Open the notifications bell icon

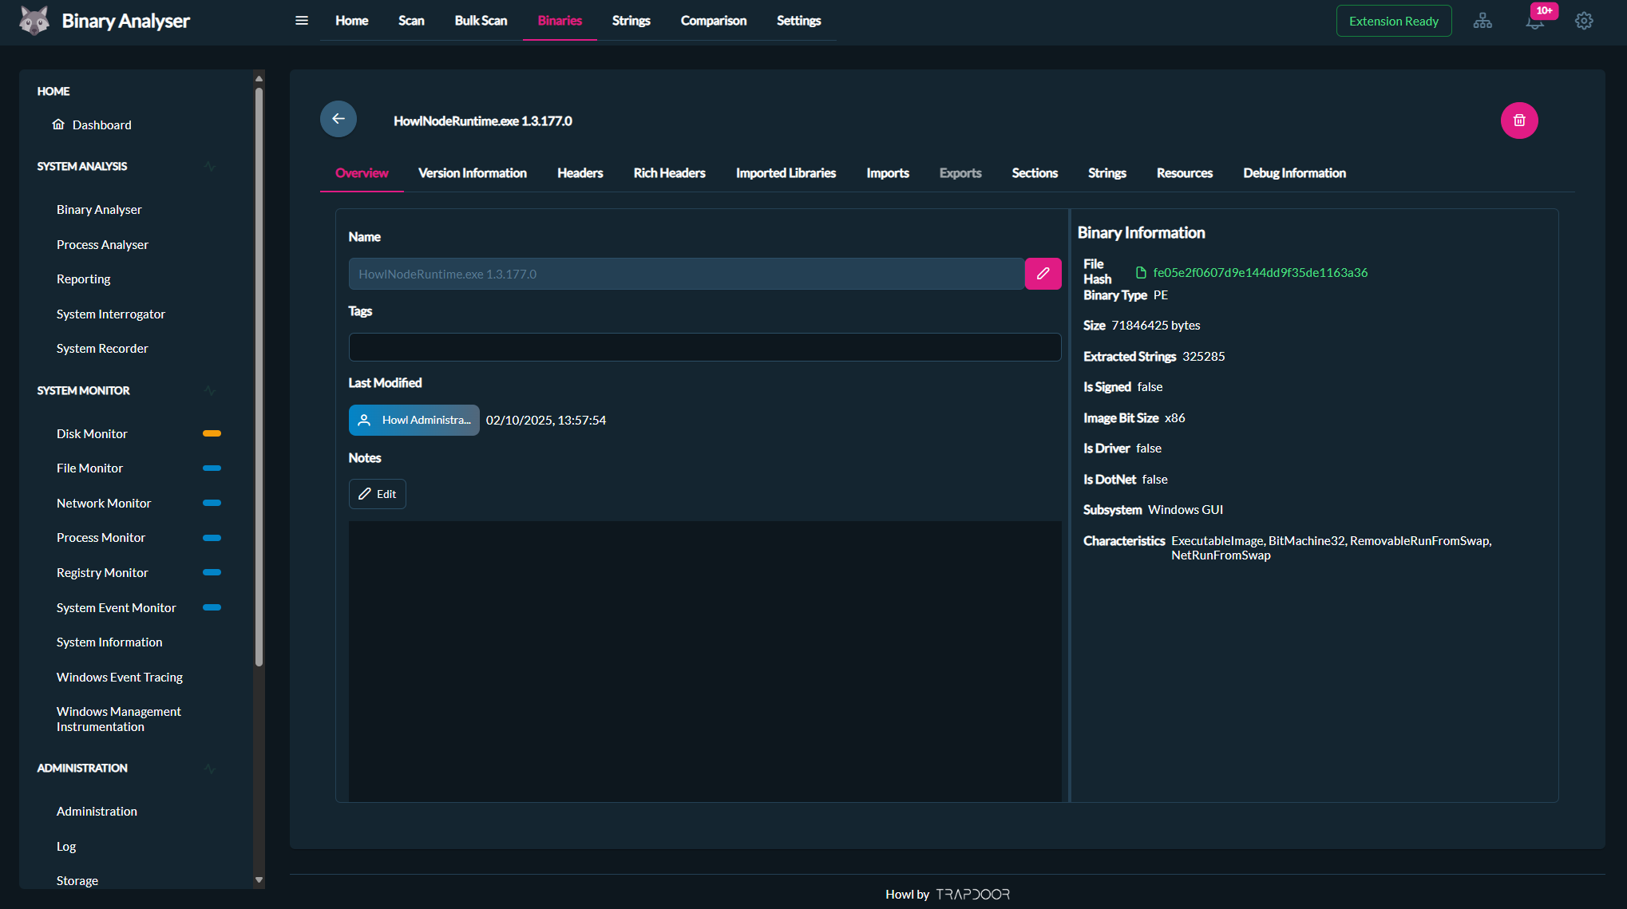click(x=1534, y=22)
